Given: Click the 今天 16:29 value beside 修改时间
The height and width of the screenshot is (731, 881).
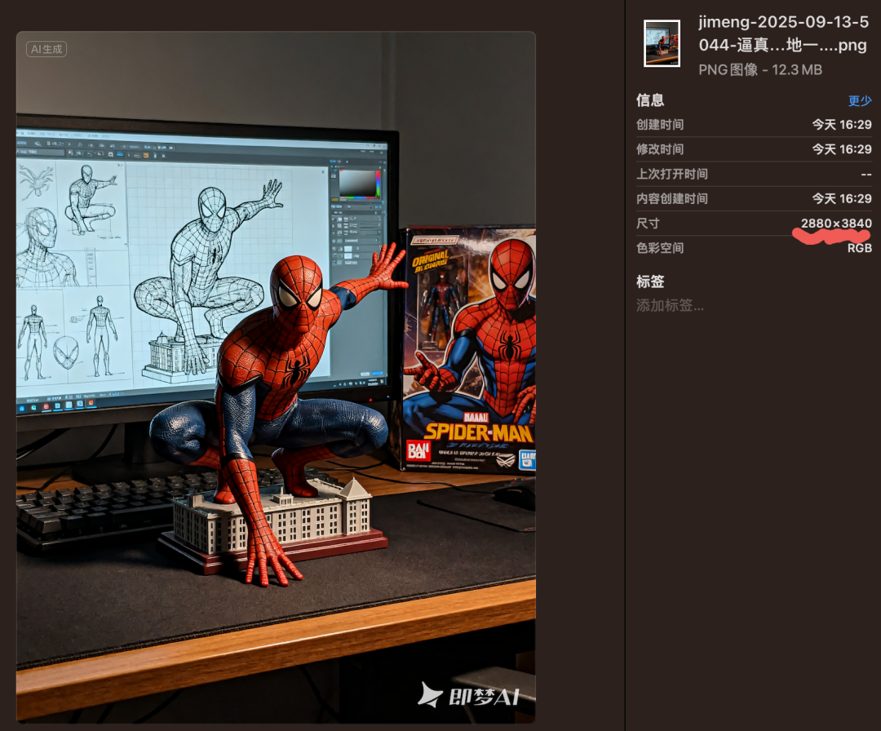Looking at the screenshot, I should [842, 149].
